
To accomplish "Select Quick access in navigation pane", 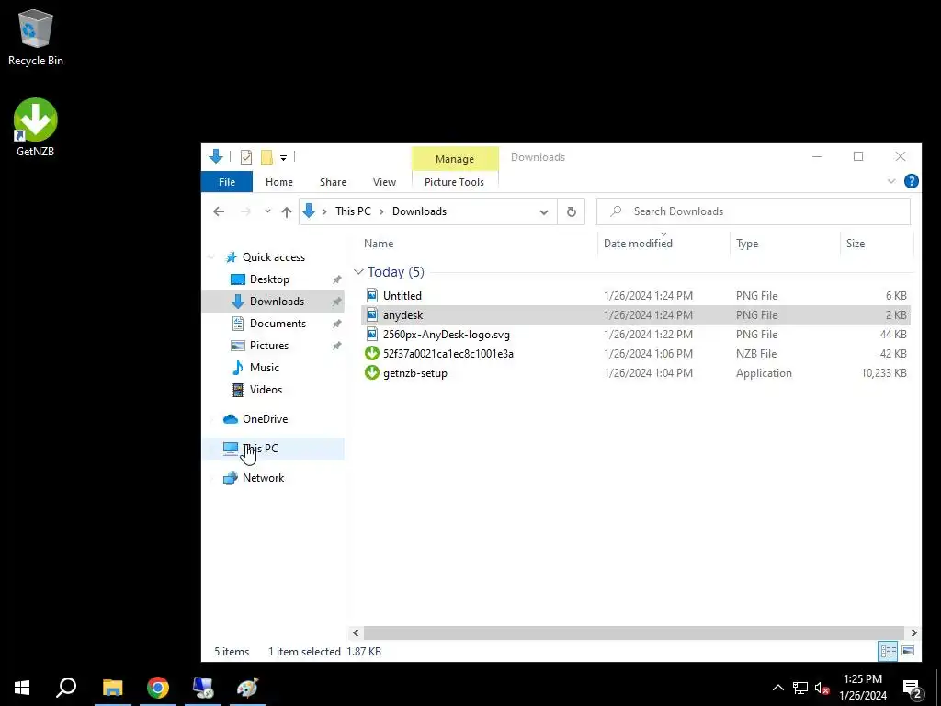I will pyautogui.click(x=274, y=257).
